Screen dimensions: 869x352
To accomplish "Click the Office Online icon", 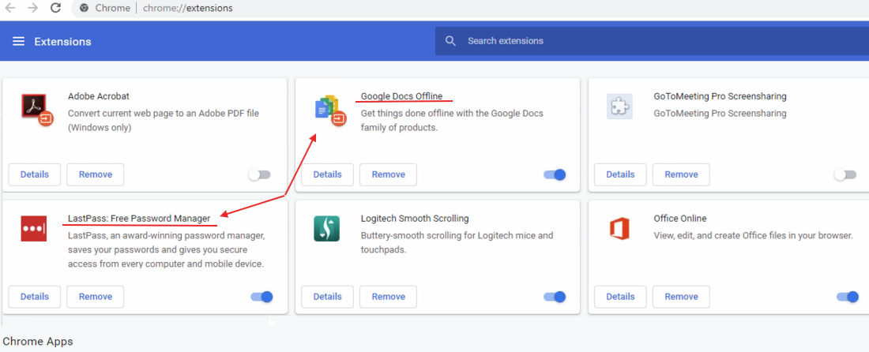I will 619,229.
